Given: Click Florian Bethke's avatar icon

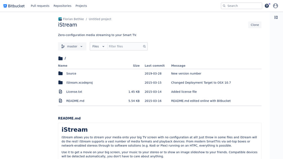Looking at the screenshot, I should pos(60,19).
